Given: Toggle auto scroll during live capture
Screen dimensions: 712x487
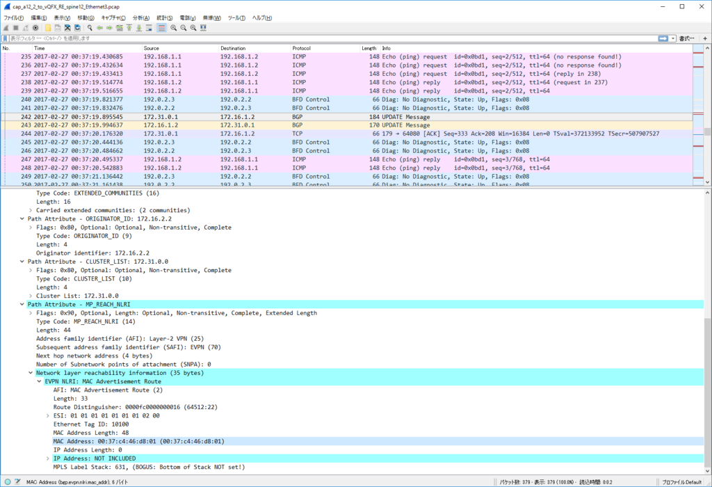Looking at the screenshot, I should click(x=149, y=28).
